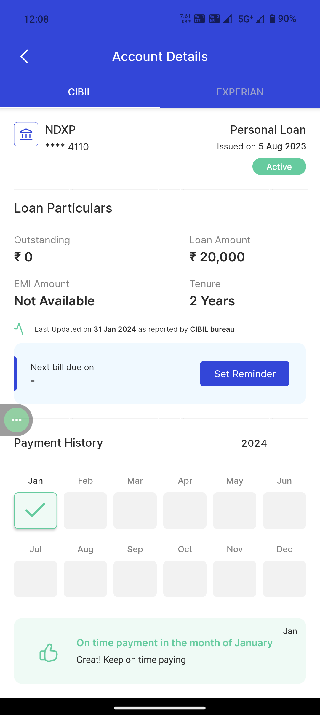The width and height of the screenshot is (320, 715).
Task: Tap the Next bill due on field
Action: (x=62, y=374)
